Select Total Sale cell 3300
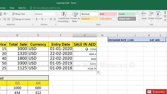167x94 pixels. pos(17,63)
